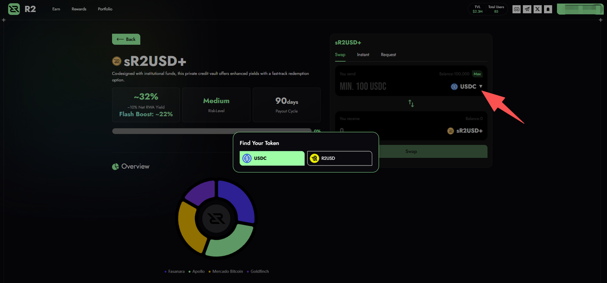Click the 90 days Payout Cycle card
Screen dimensions: 607x283
tap(286, 105)
